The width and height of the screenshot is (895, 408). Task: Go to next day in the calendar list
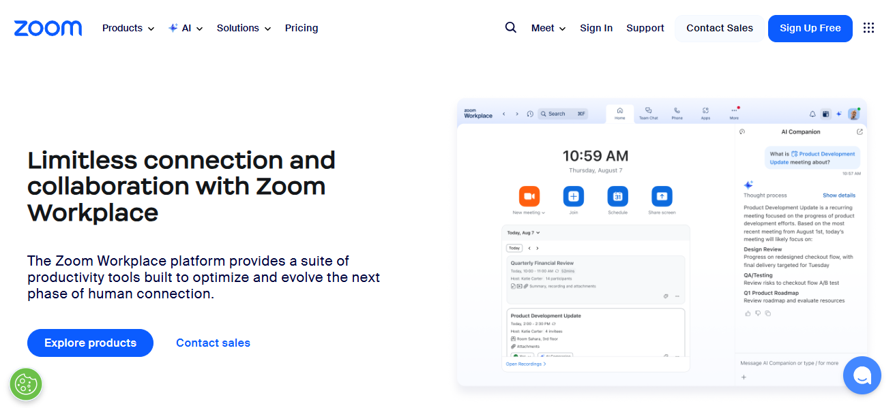click(x=538, y=249)
